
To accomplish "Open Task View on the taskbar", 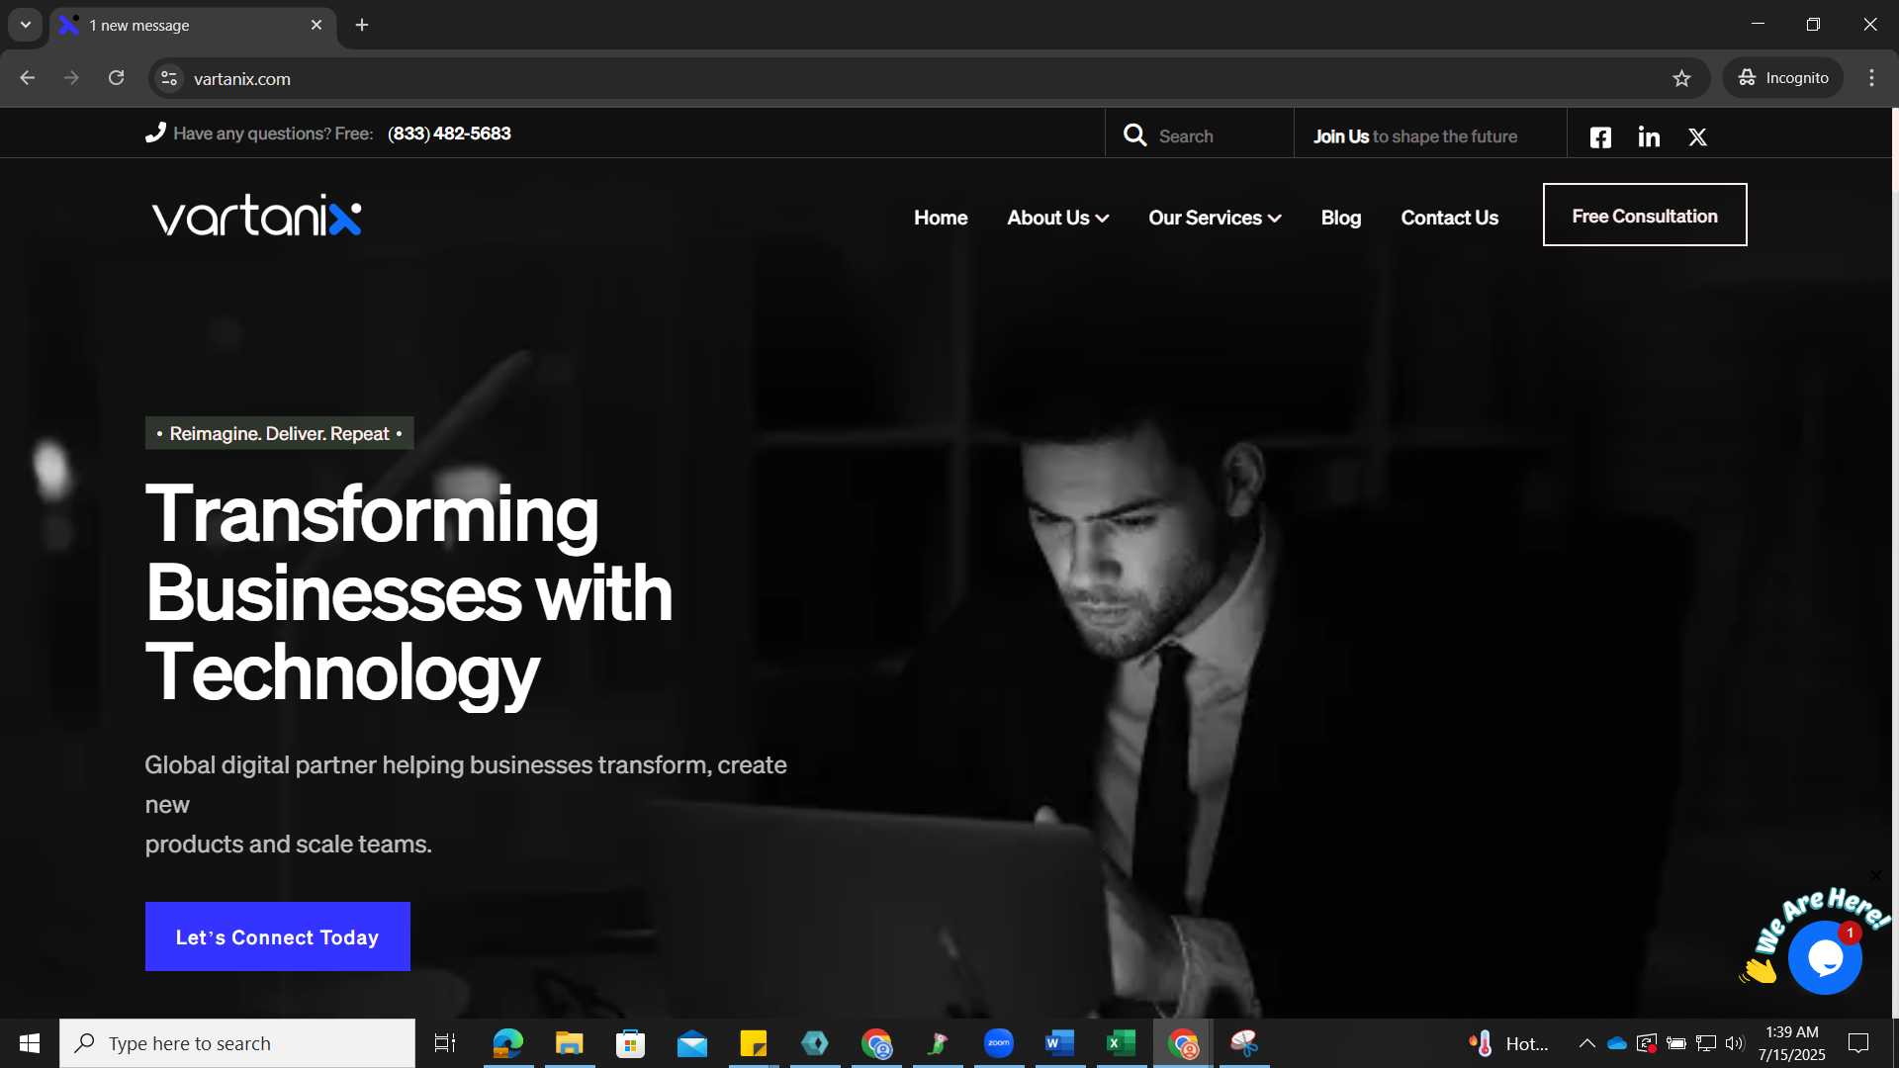I will pos(445,1043).
